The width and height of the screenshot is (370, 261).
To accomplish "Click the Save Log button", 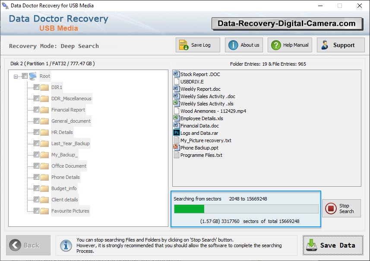I will [198, 45].
